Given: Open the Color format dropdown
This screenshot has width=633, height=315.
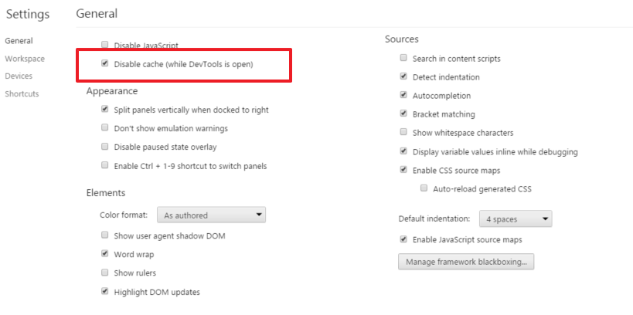Looking at the screenshot, I should pyautogui.click(x=211, y=215).
